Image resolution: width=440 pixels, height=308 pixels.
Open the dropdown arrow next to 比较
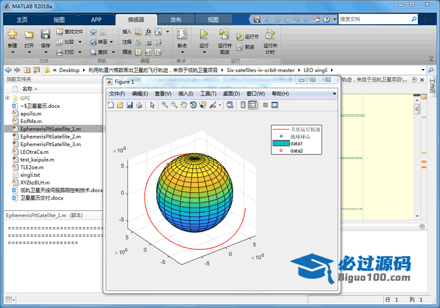[80, 42]
